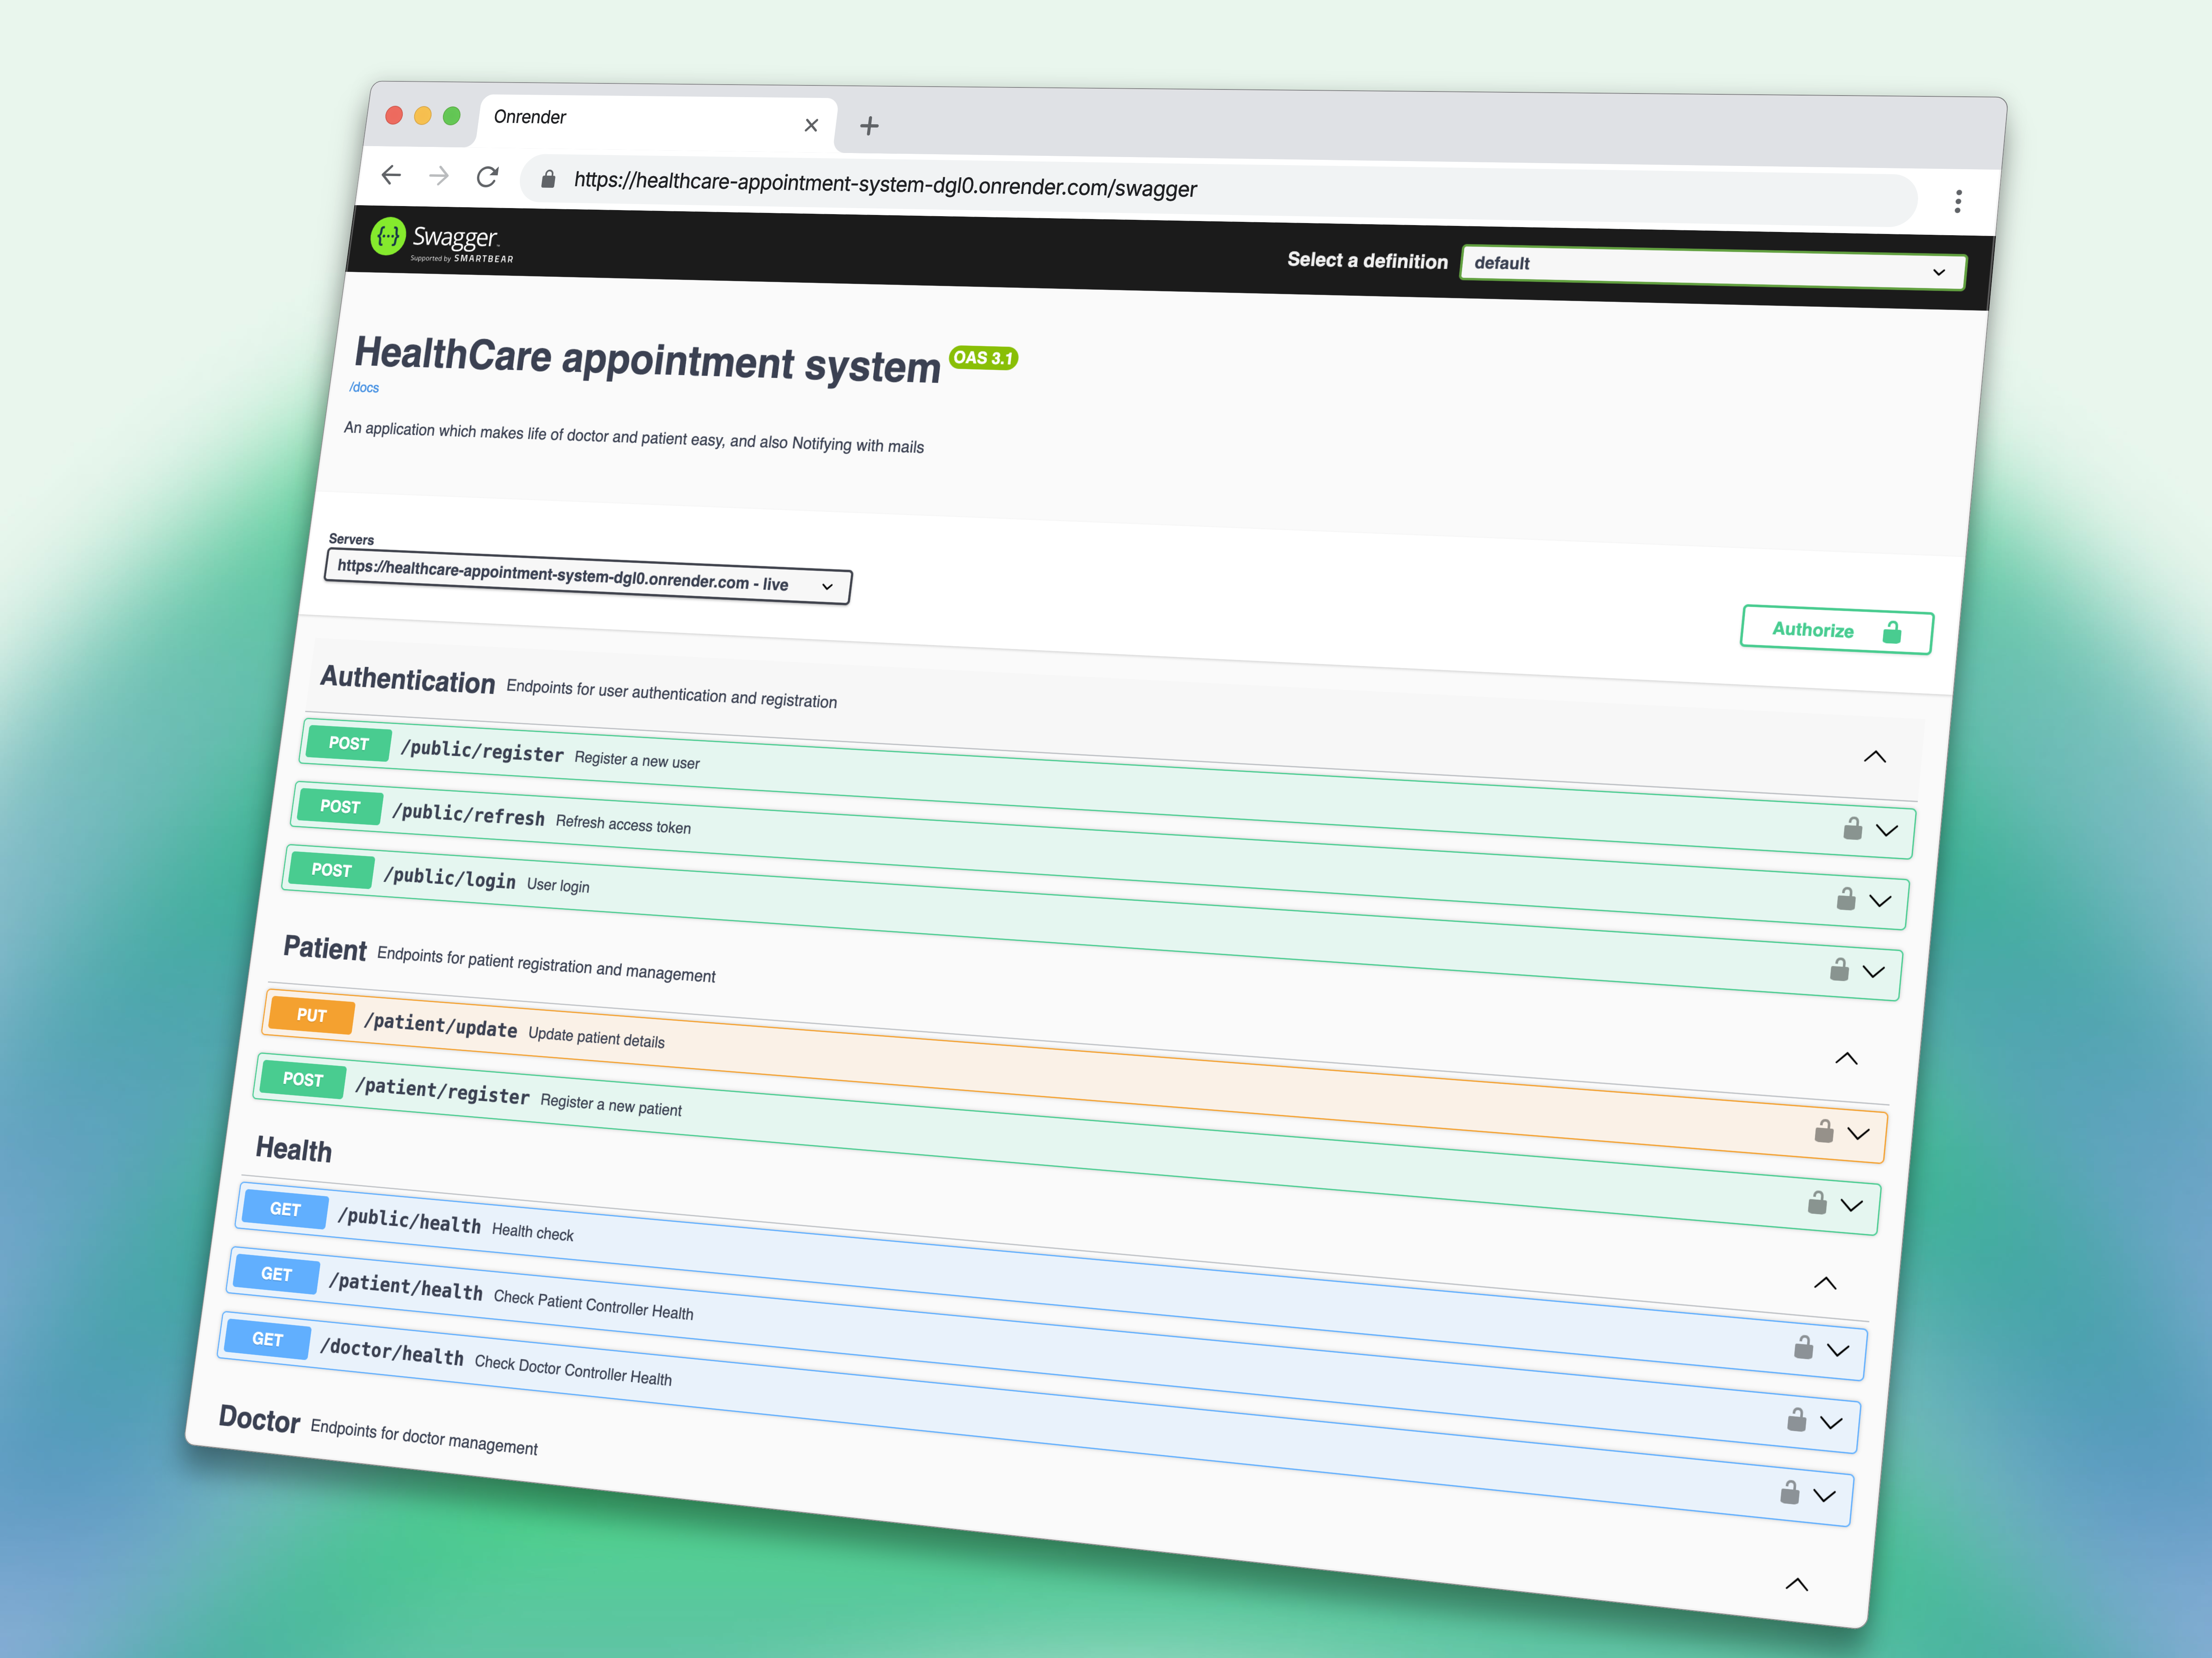2212x1658 pixels.
Task: Click the browser forward arrow
Action: [439, 176]
